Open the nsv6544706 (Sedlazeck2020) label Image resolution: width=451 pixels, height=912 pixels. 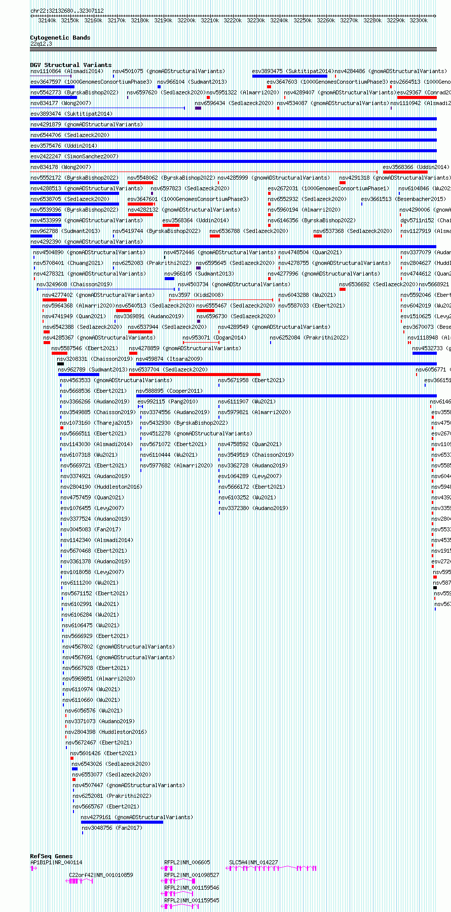click(70, 136)
